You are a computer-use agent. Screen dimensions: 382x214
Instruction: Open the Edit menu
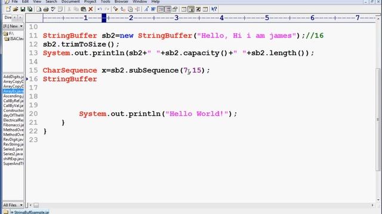[25, 2]
